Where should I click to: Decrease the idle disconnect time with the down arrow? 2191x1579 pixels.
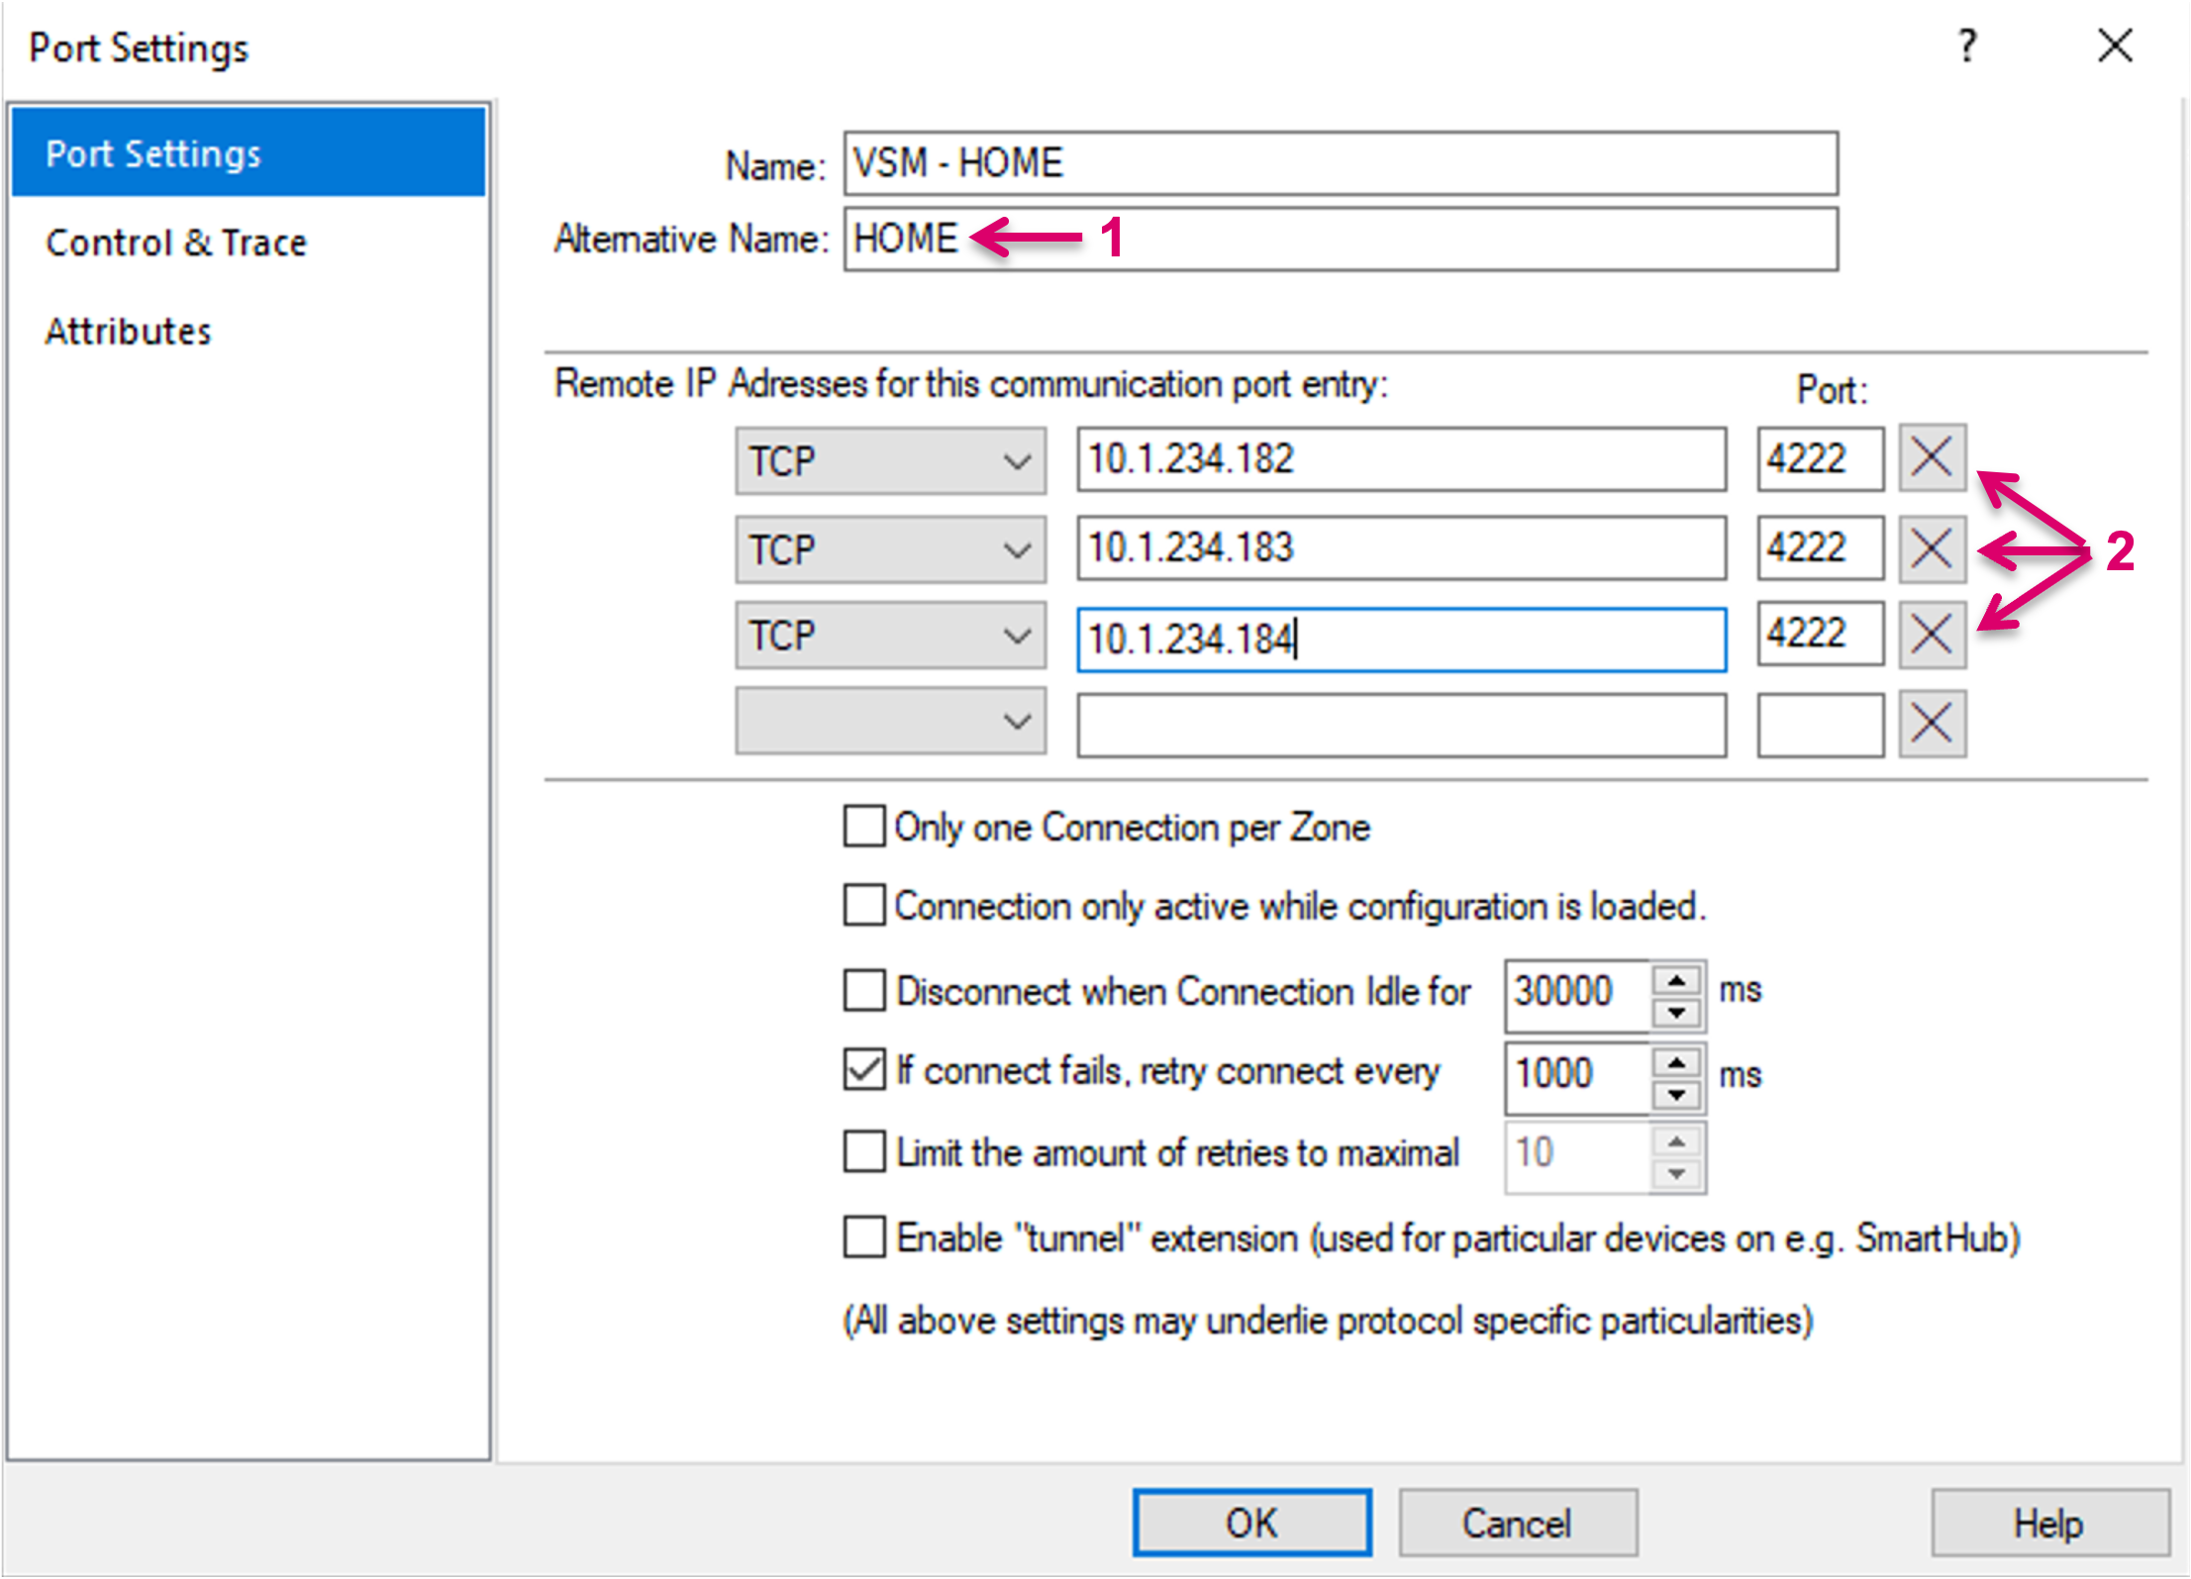tap(1676, 1013)
